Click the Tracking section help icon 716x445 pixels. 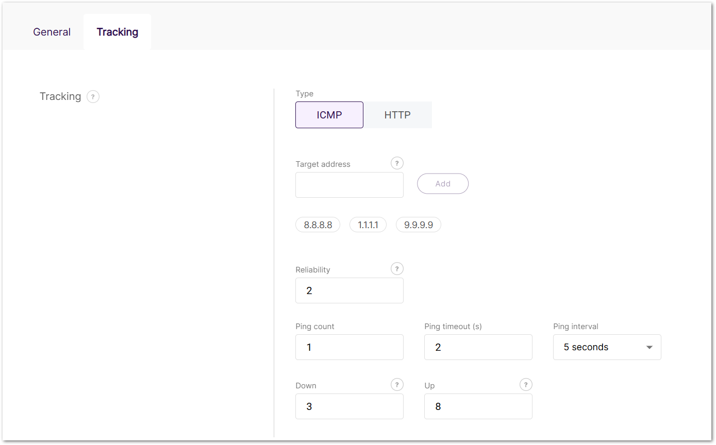point(93,97)
